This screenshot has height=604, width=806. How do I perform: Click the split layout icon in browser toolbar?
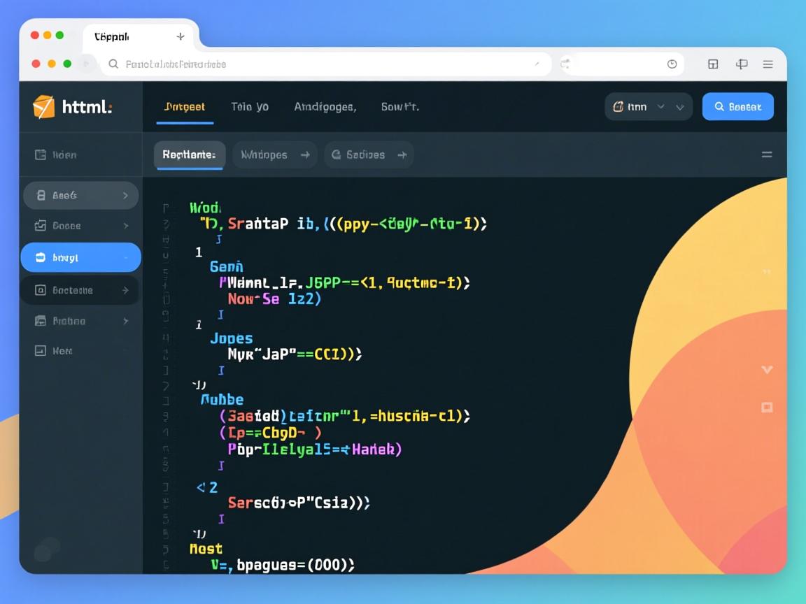(713, 64)
